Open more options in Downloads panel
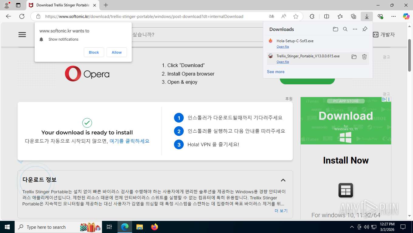413x233 pixels. pyautogui.click(x=355, y=29)
